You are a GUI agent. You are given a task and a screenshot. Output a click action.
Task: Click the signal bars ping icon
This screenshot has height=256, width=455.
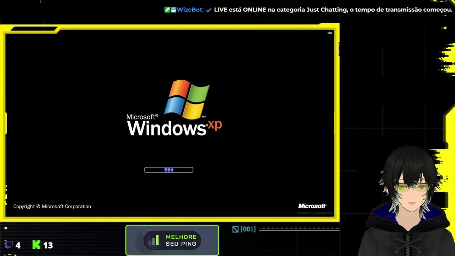click(154, 240)
